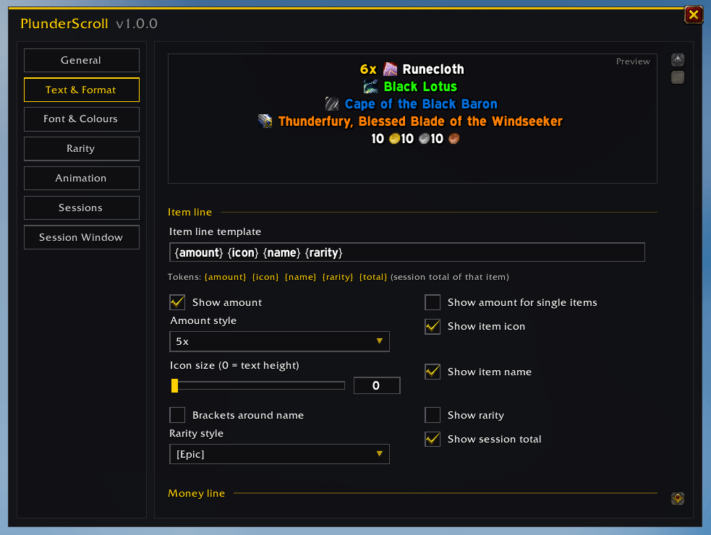Click the copper coin icon in preview
This screenshot has width=711, height=535.
point(454,138)
